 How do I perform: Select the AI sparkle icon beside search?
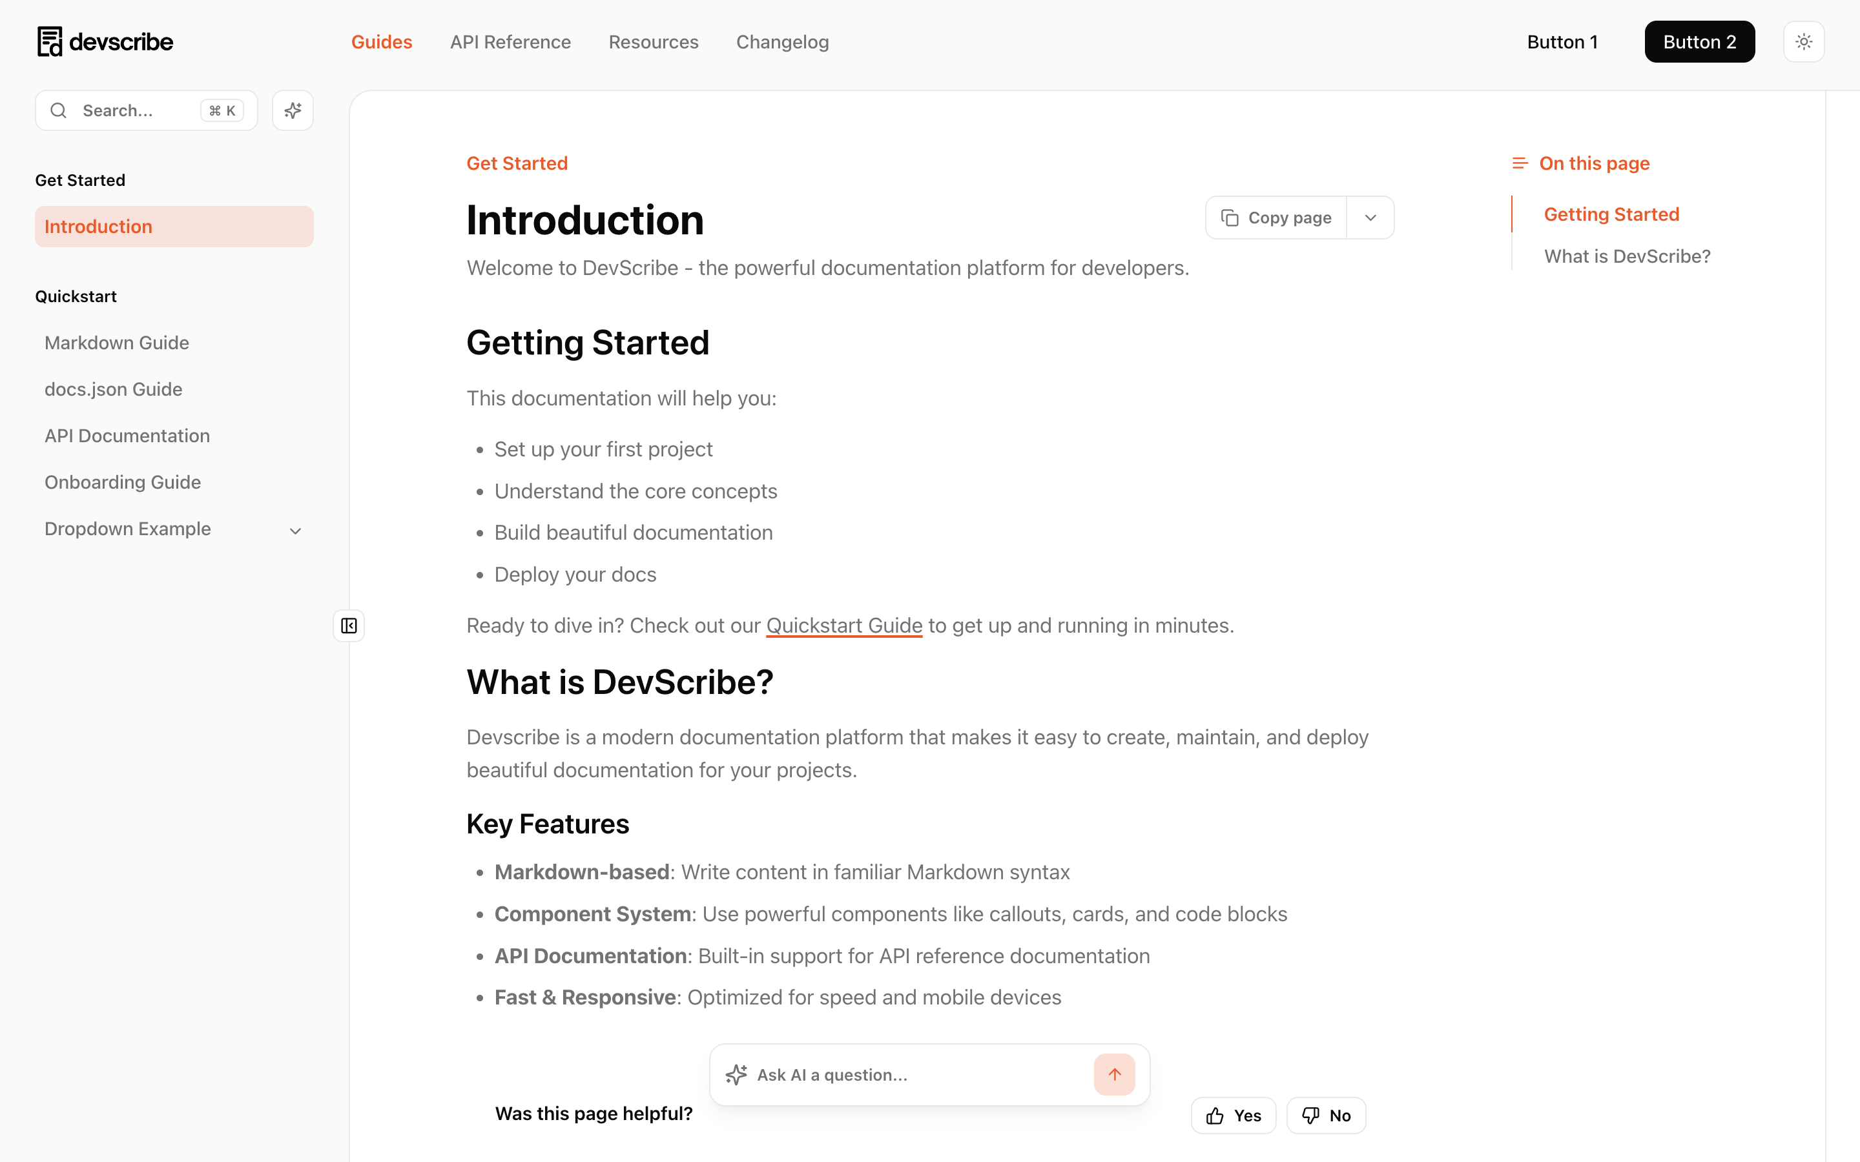(292, 110)
